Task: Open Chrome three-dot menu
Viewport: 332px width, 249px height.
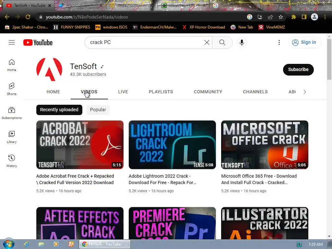Action: [325, 17]
